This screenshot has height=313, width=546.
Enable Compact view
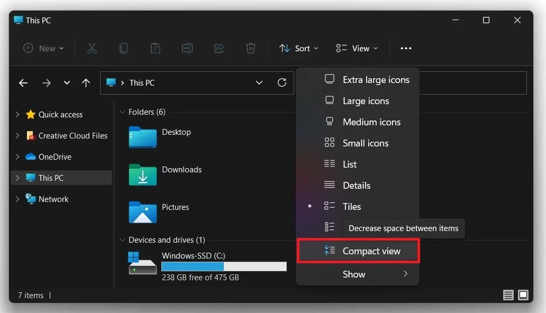tap(371, 251)
